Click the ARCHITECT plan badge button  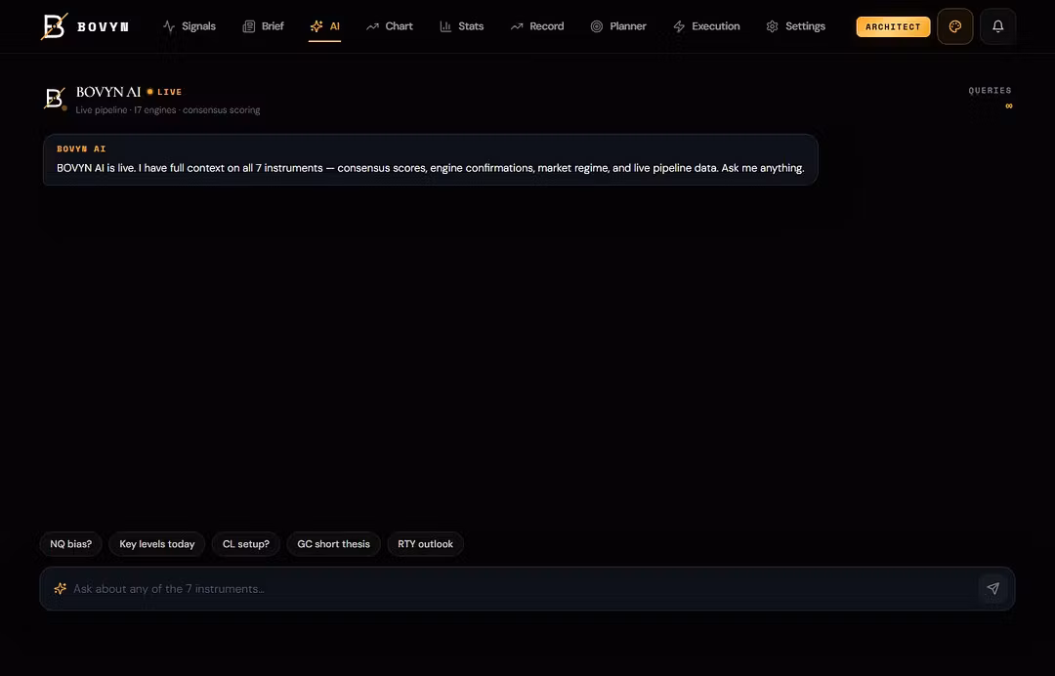point(893,27)
